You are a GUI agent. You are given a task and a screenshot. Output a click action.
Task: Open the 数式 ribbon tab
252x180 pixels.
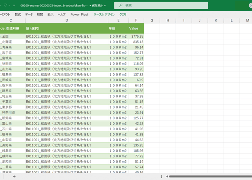coord(18,14)
